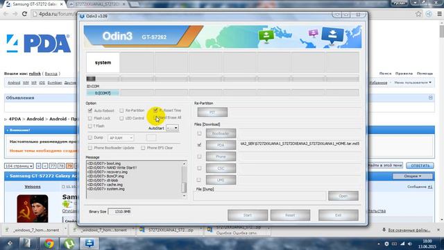This screenshot has height=250, width=444.
Task: Open page selector '104 страниц' dropdown
Action: click(x=19, y=166)
